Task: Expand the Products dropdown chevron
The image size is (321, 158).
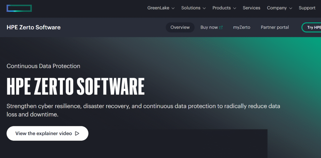Action: point(234,8)
